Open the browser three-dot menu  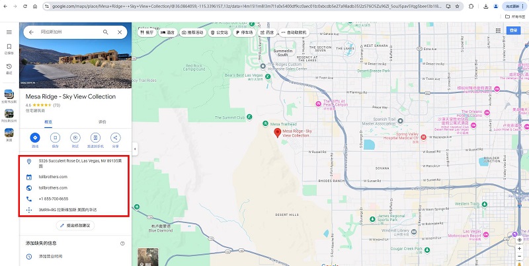[x=523, y=6]
